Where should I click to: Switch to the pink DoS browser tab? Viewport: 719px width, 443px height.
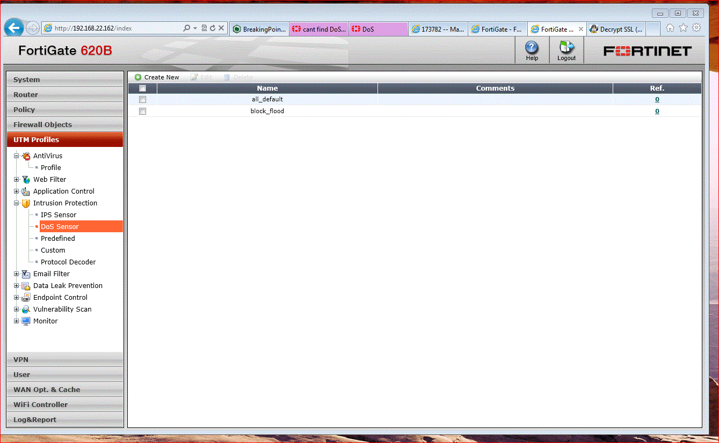379,29
